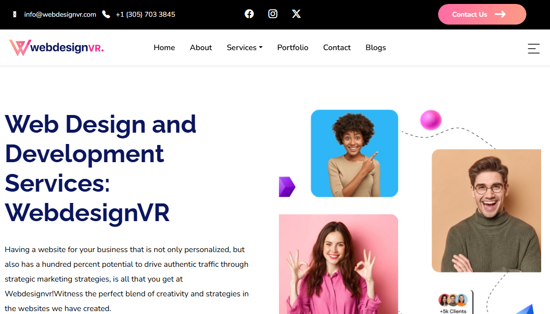This screenshot has width=550, height=314.
Task: Click the +5k Clients avatar badge
Action: pyautogui.click(x=453, y=302)
